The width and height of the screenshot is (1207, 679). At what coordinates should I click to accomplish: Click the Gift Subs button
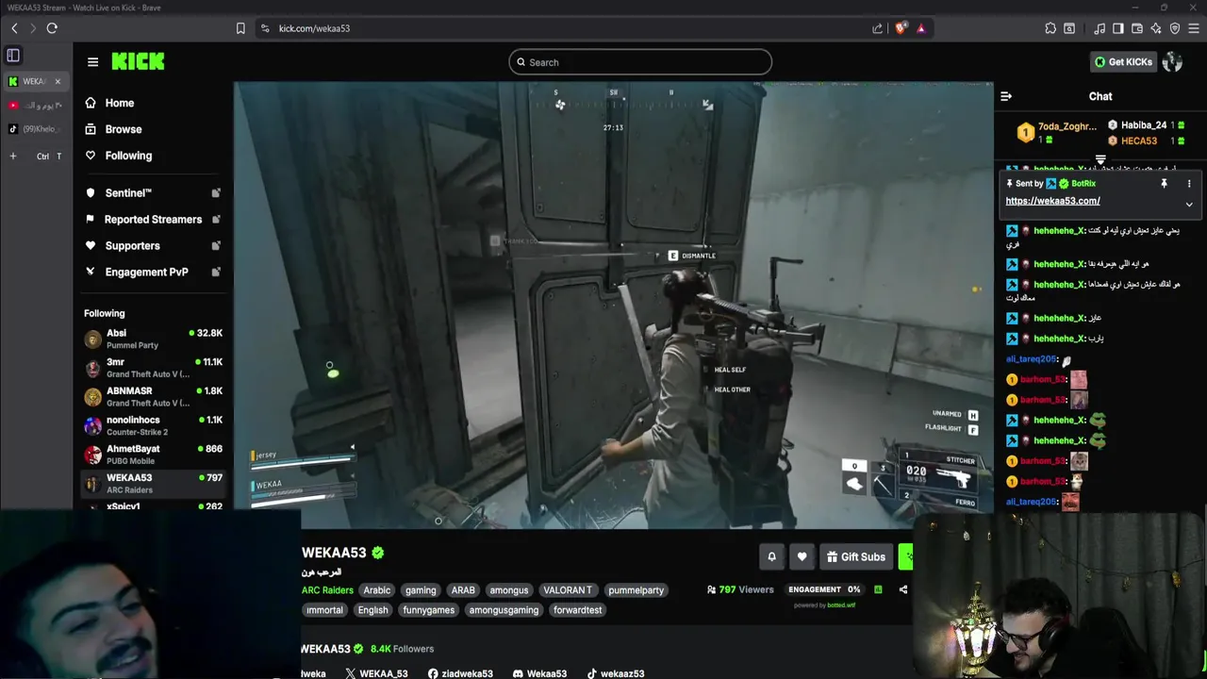click(x=855, y=556)
